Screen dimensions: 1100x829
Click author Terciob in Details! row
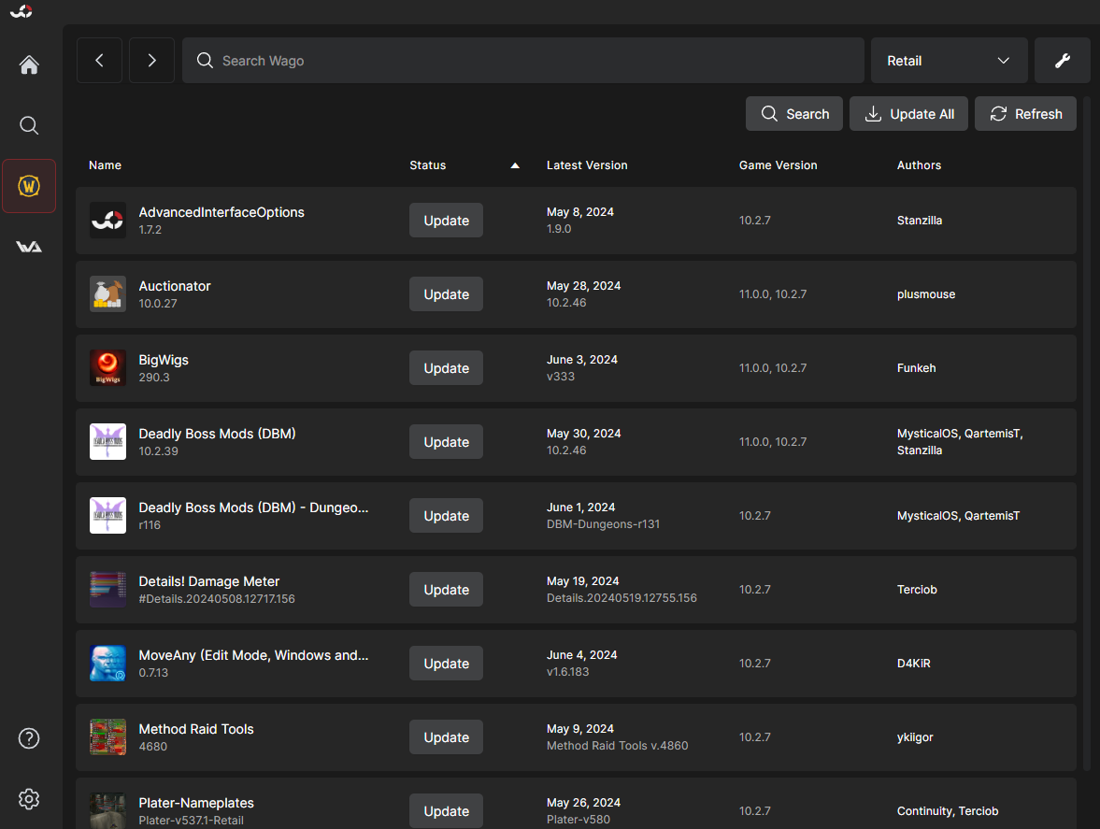point(917,590)
